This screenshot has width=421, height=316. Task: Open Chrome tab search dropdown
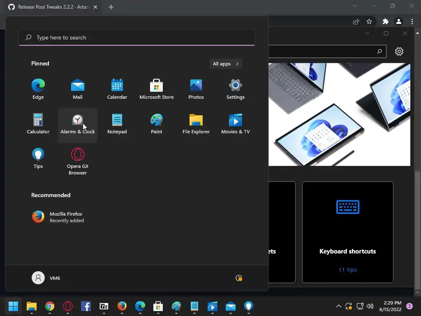(355, 6)
